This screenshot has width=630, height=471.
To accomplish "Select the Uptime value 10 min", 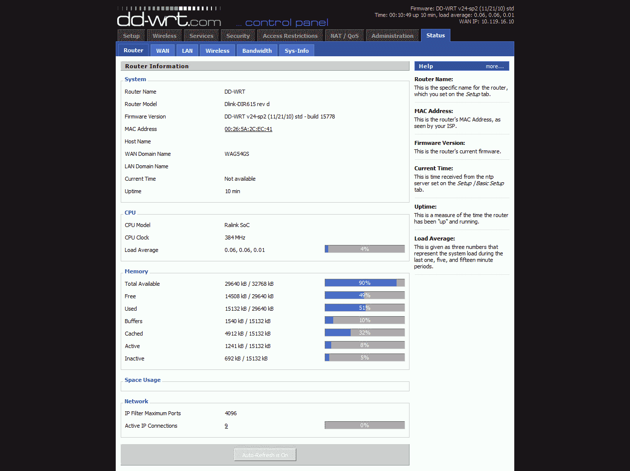I will coord(232,191).
